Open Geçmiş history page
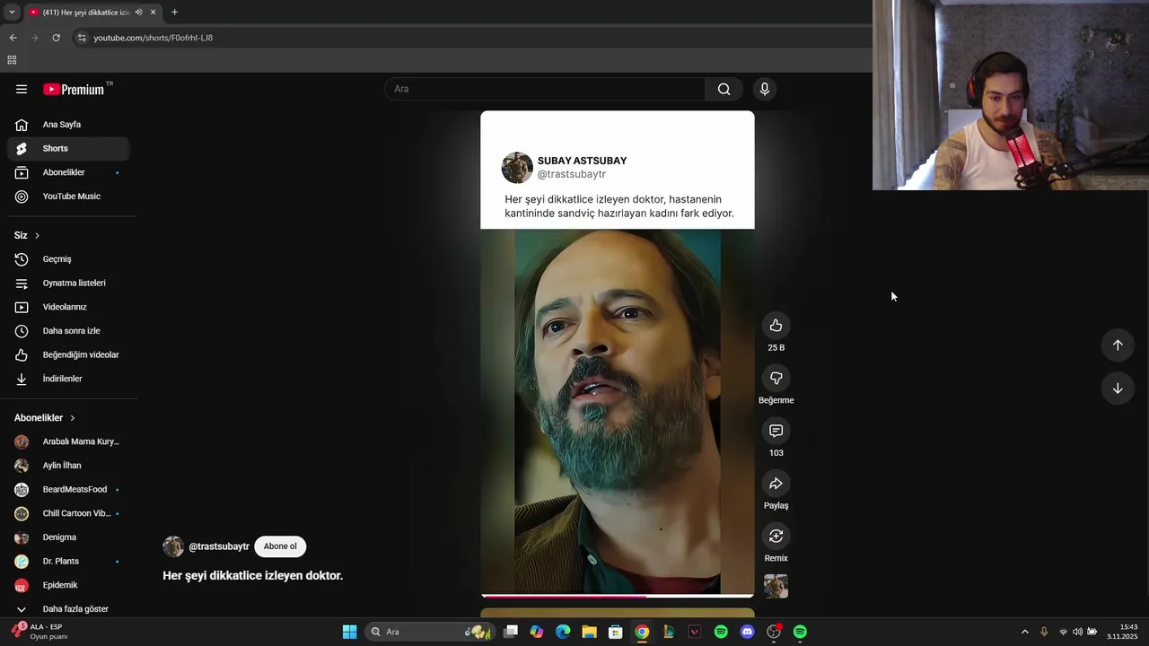The width and height of the screenshot is (1149, 646). [67, 259]
